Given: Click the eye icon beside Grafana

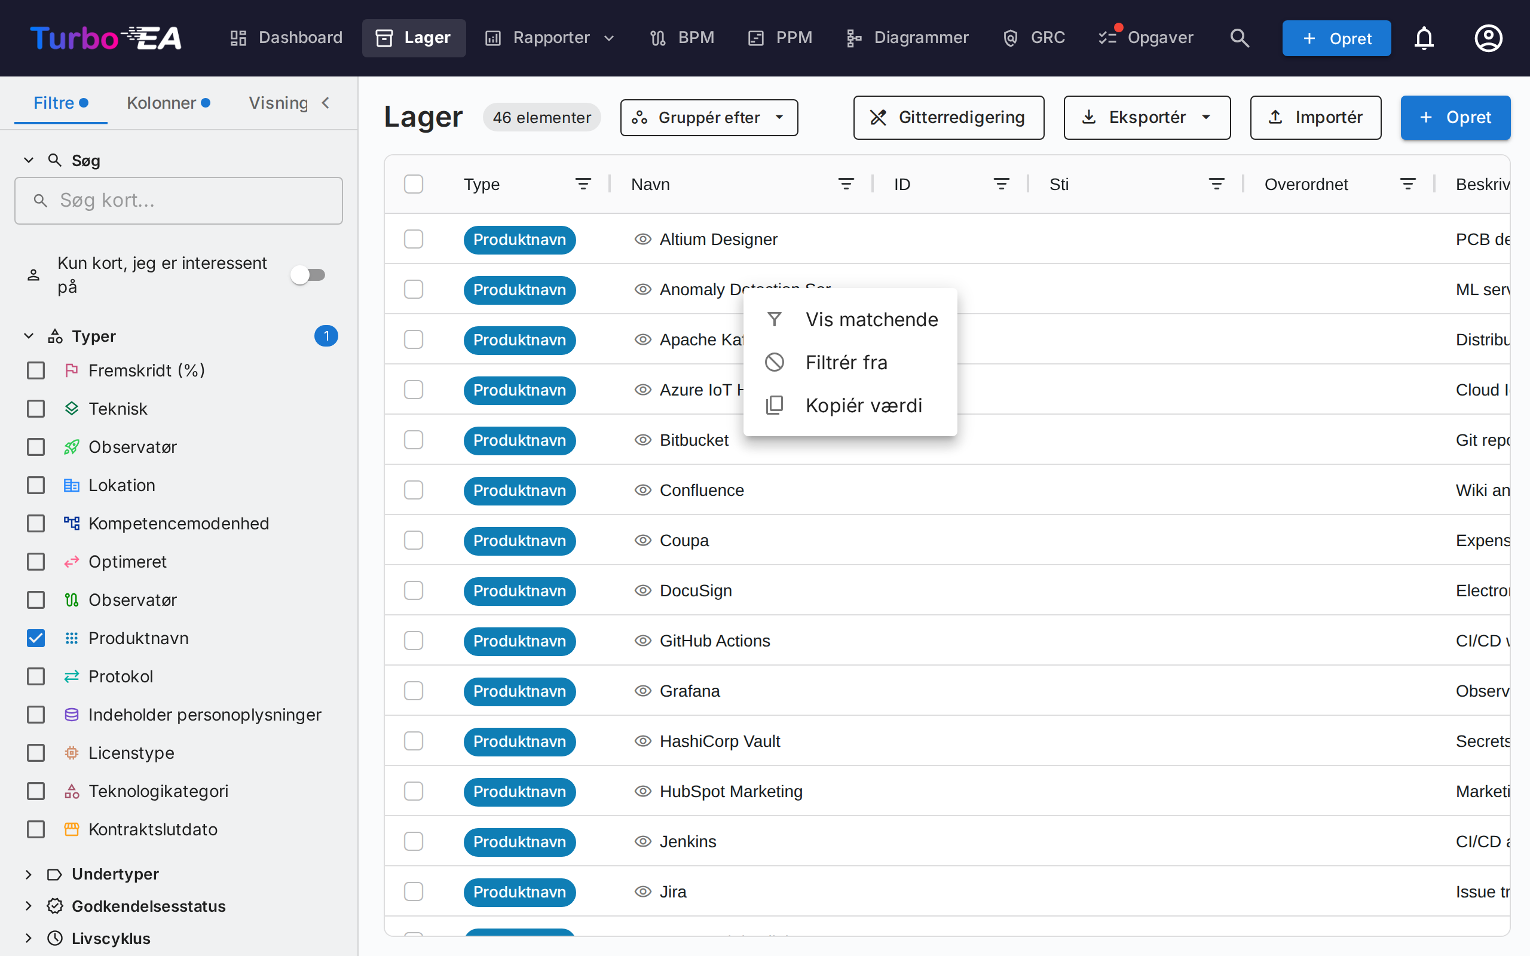Looking at the screenshot, I should click(x=643, y=691).
